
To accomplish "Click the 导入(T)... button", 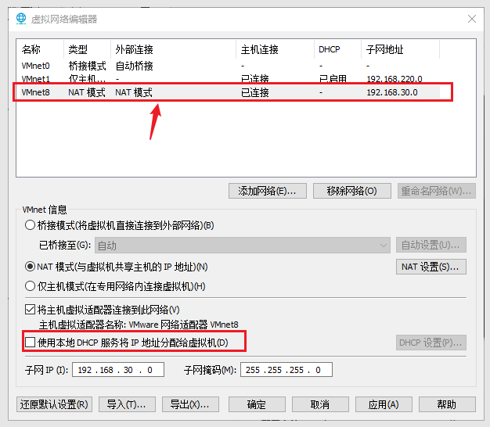I will pyautogui.click(x=127, y=404).
